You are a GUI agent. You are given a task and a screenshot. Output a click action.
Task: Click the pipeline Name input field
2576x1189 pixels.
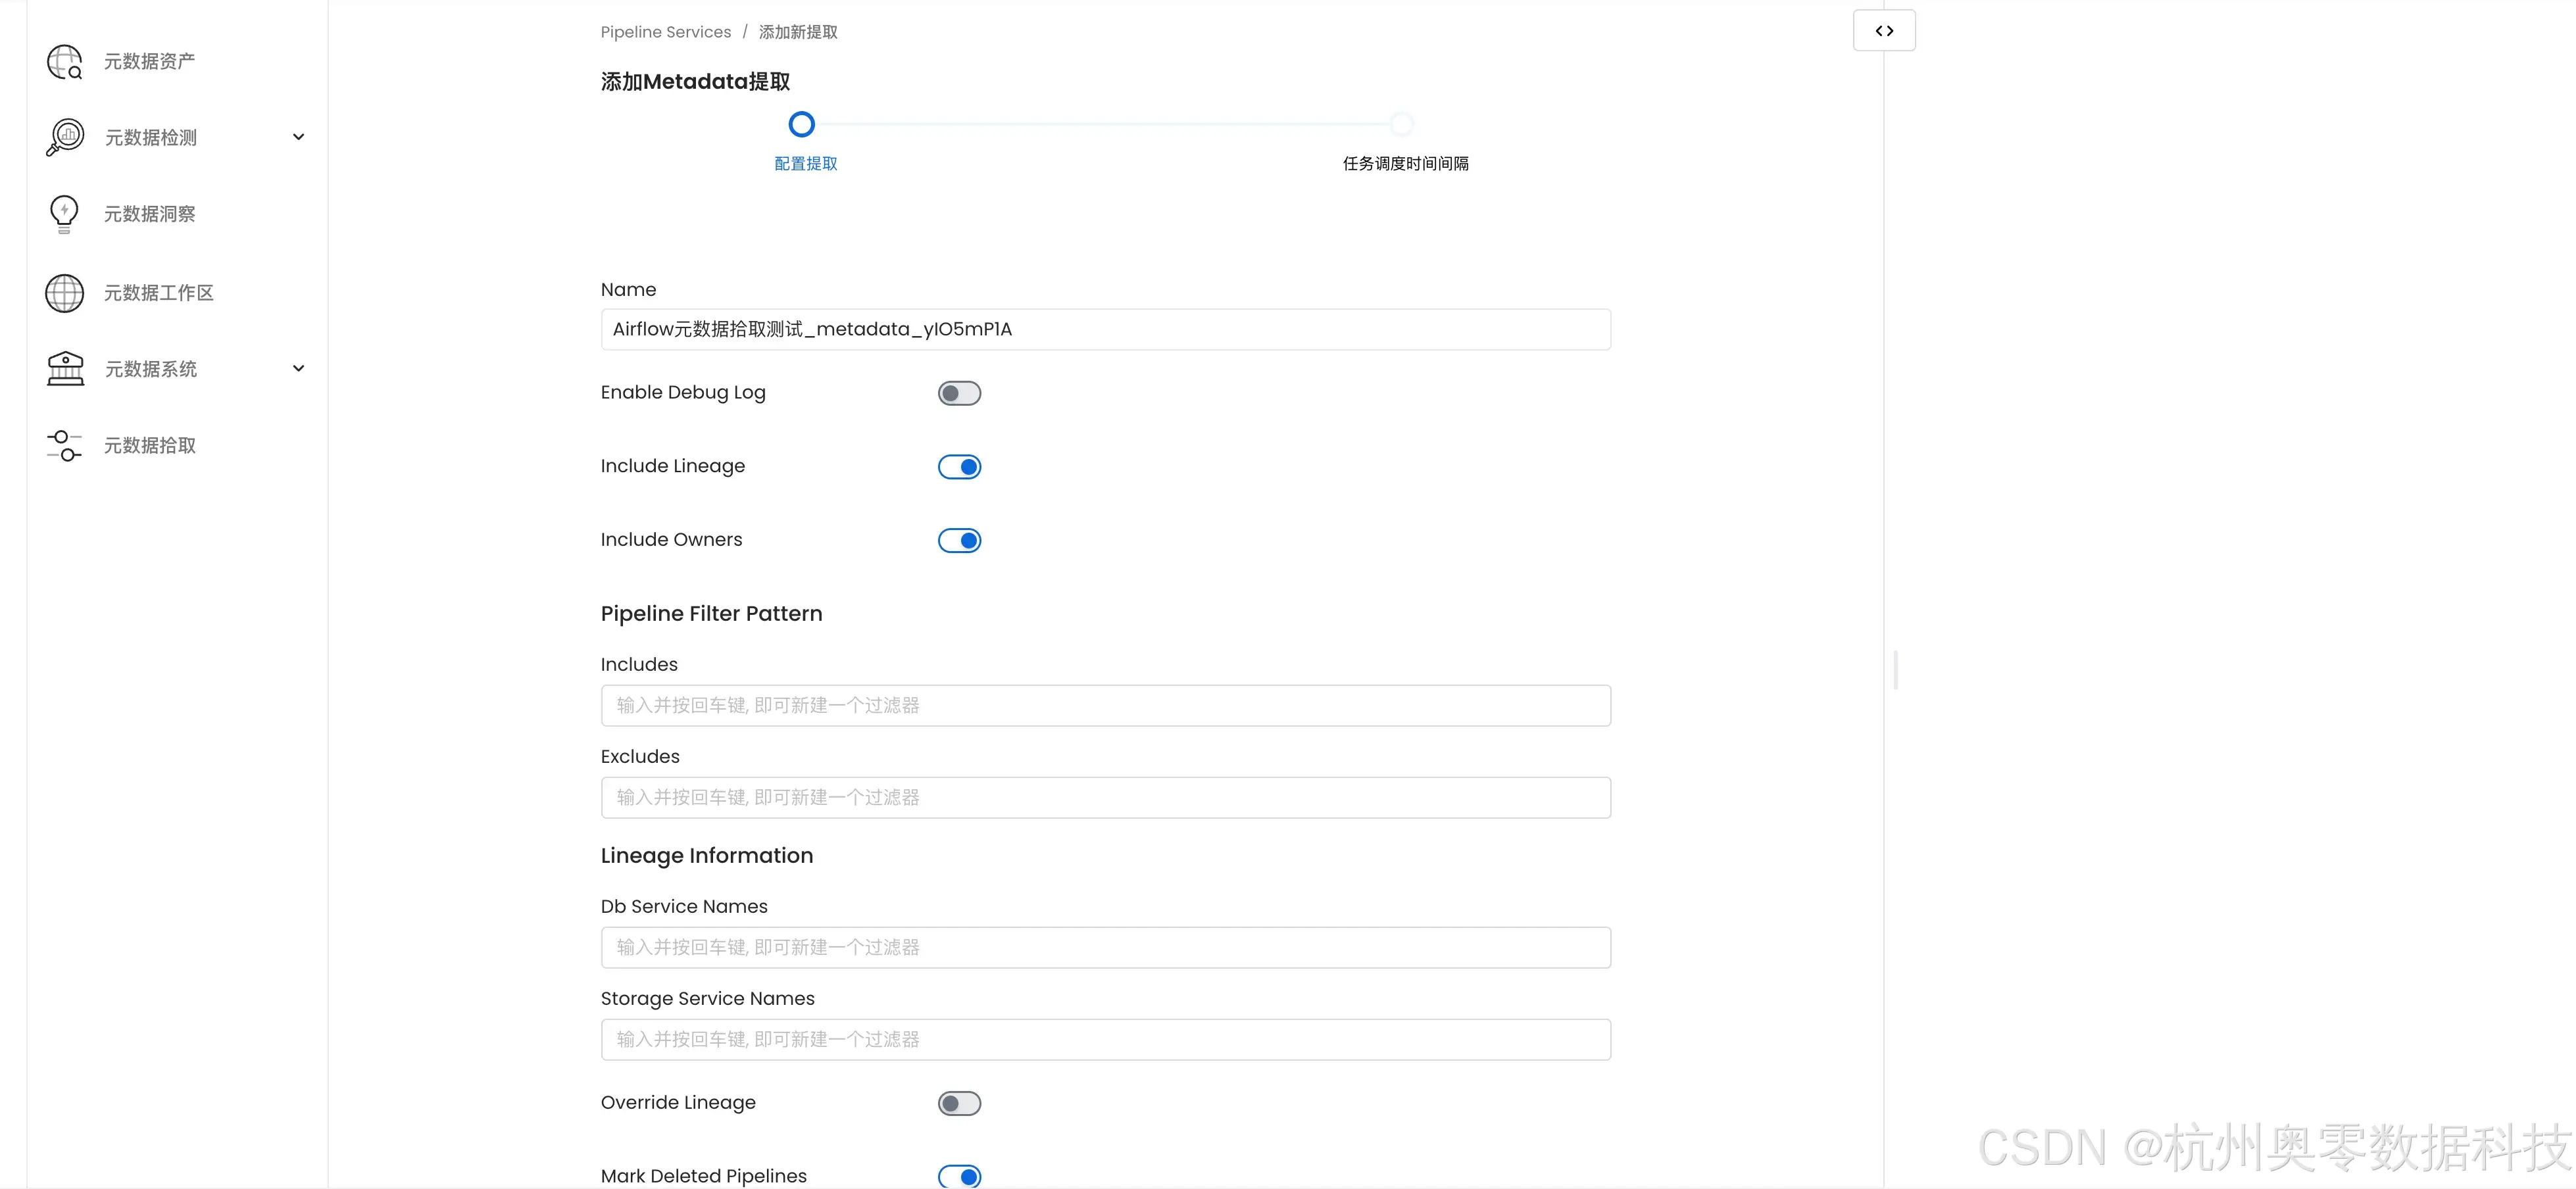pyautogui.click(x=1105, y=330)
